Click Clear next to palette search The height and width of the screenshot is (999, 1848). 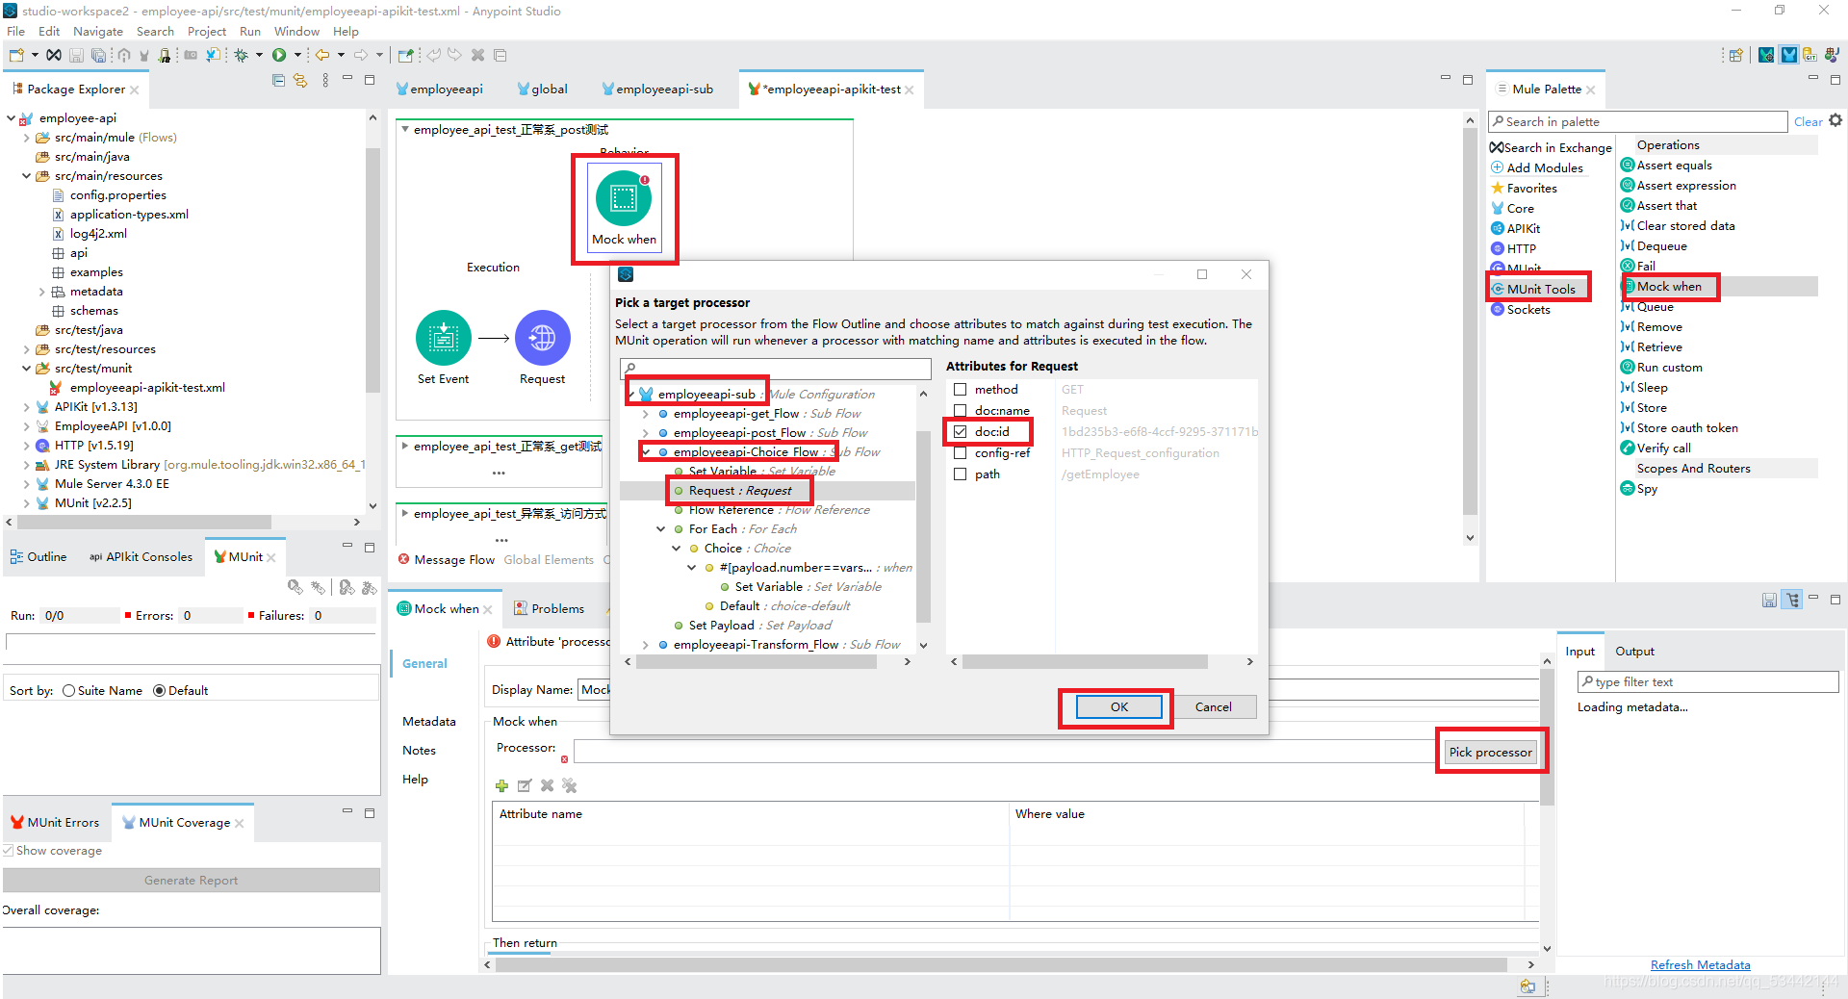1807,121
